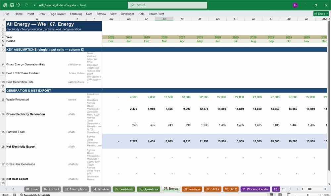Open the 08. Revenue sheet tab
Viewport: 331px width, 196px height.
click(x=192, y=189)
